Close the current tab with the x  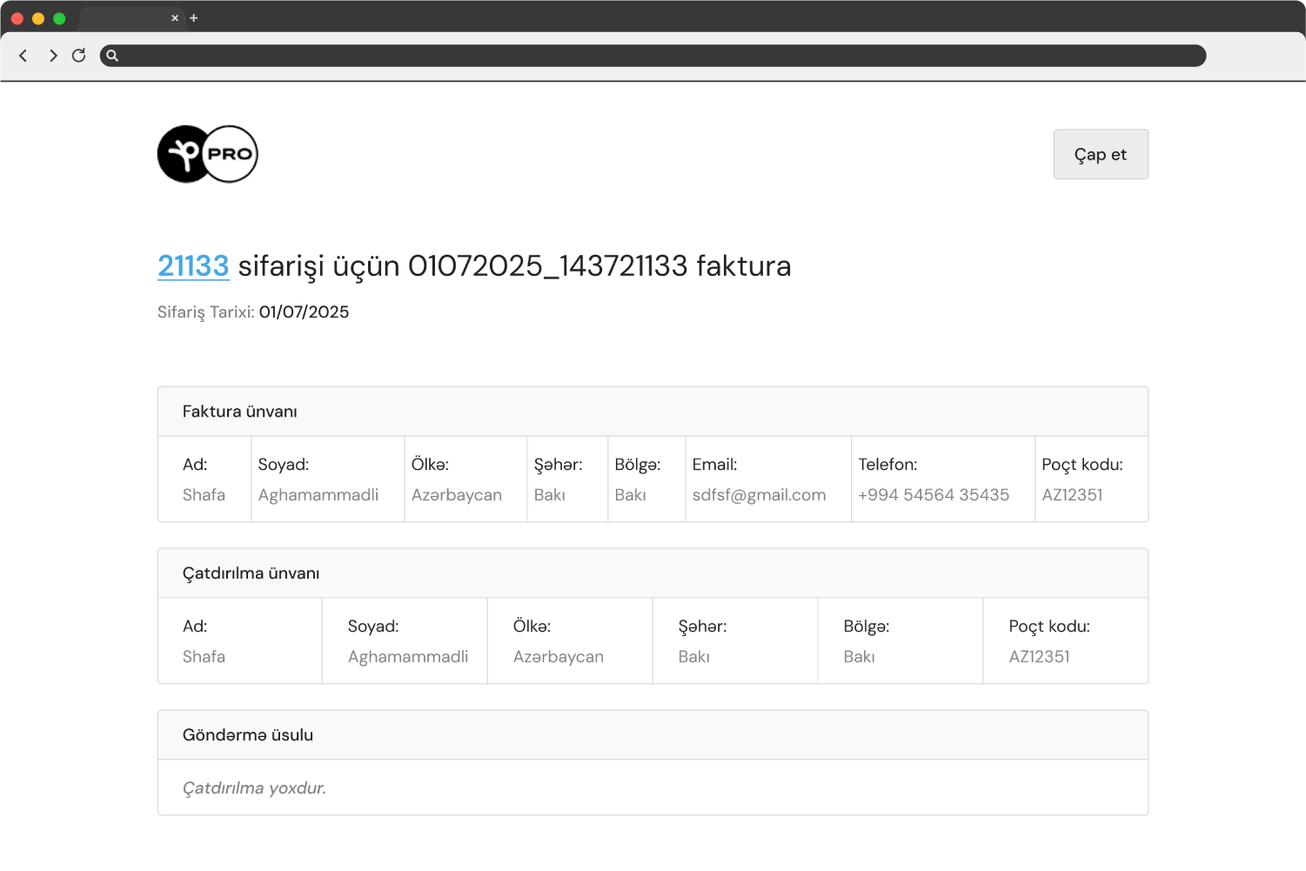(175, 17)
